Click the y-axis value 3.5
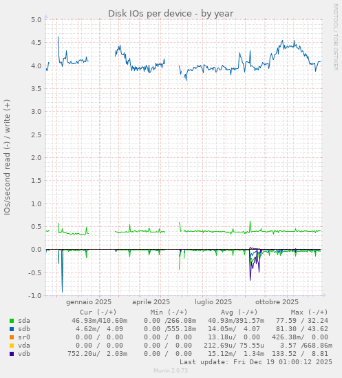Viewport: 342px width, 378px height. 36,89
